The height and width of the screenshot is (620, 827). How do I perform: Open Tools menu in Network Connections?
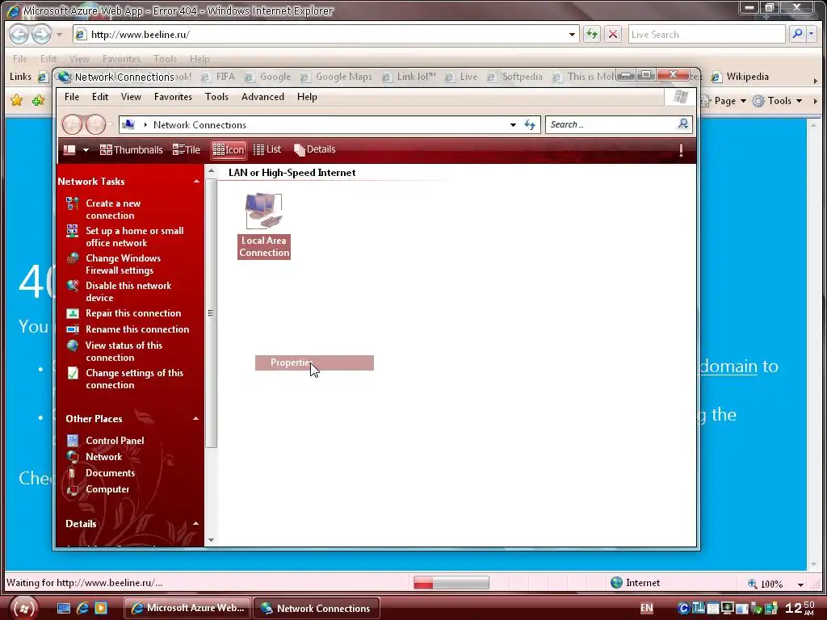(216, 97)
